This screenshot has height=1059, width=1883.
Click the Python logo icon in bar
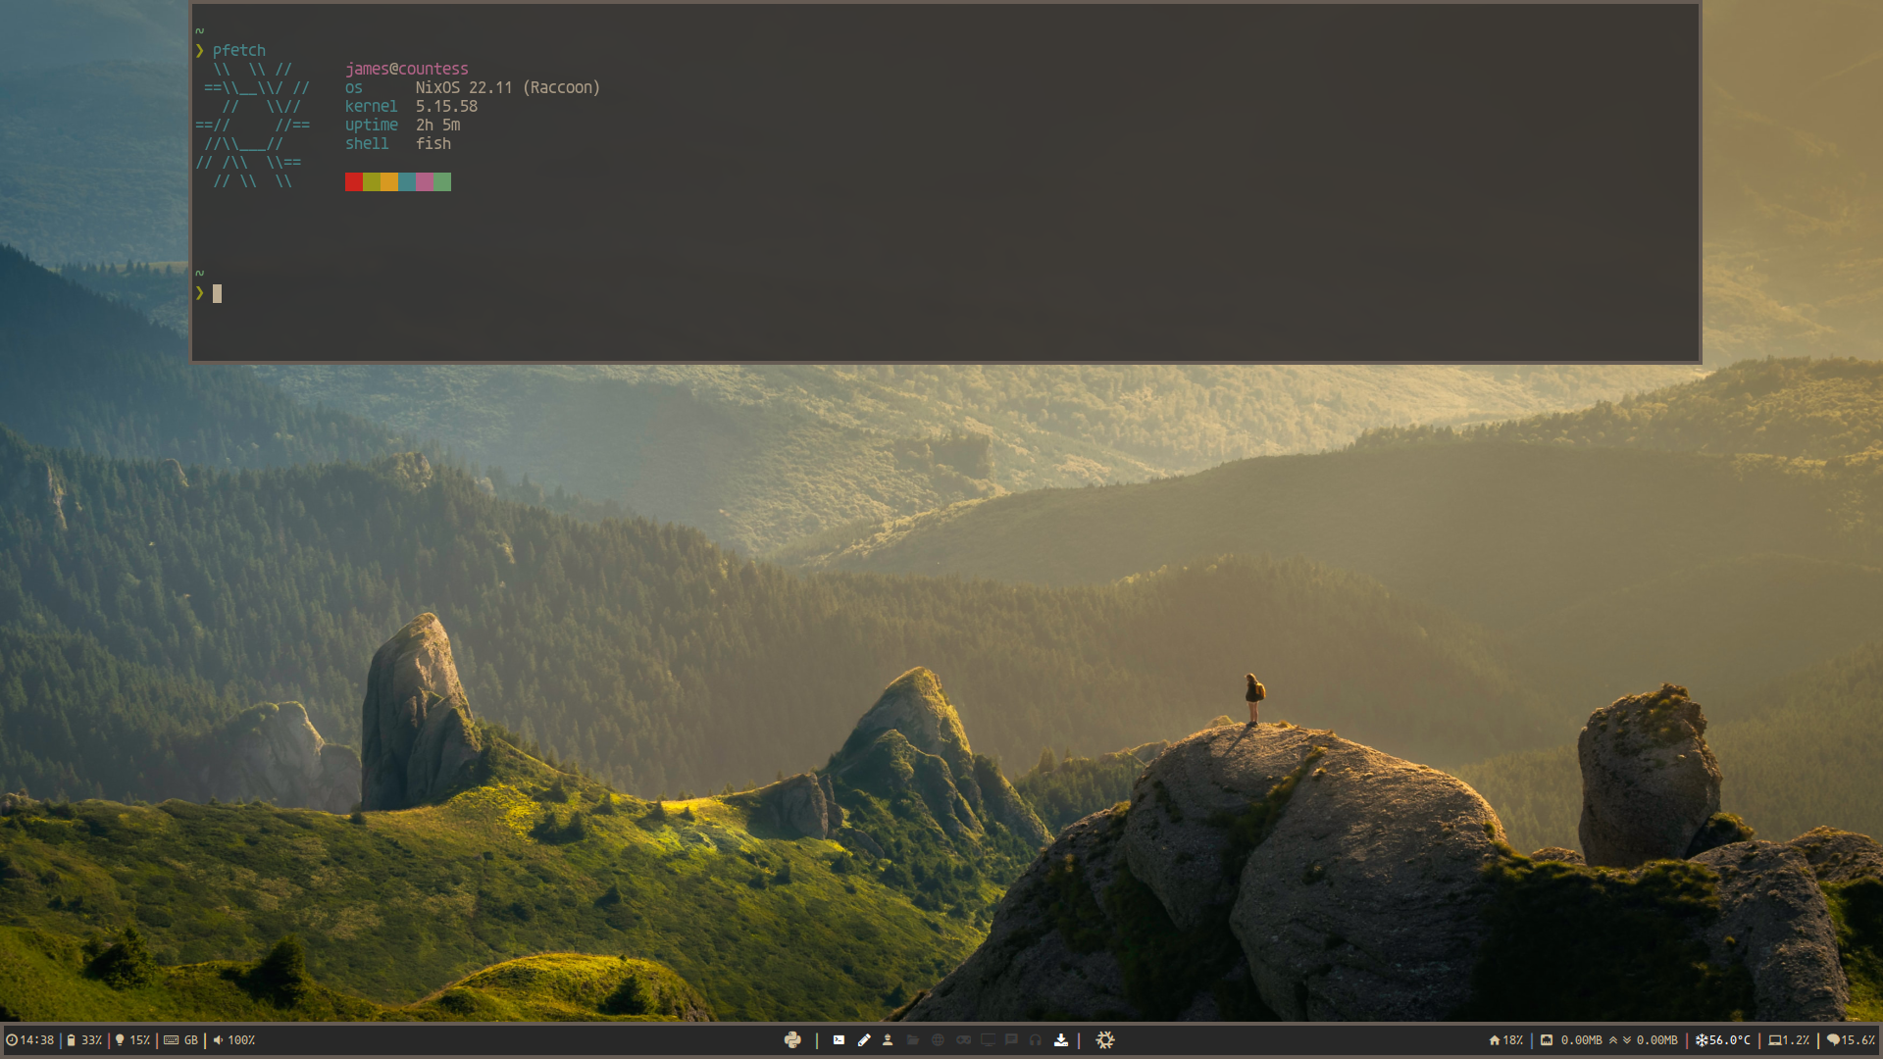pos(792,1040)
